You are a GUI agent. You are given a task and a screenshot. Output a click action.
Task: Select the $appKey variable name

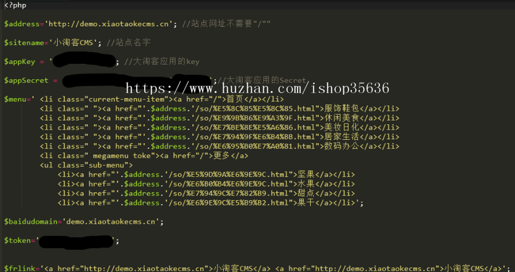click(19, 62)
